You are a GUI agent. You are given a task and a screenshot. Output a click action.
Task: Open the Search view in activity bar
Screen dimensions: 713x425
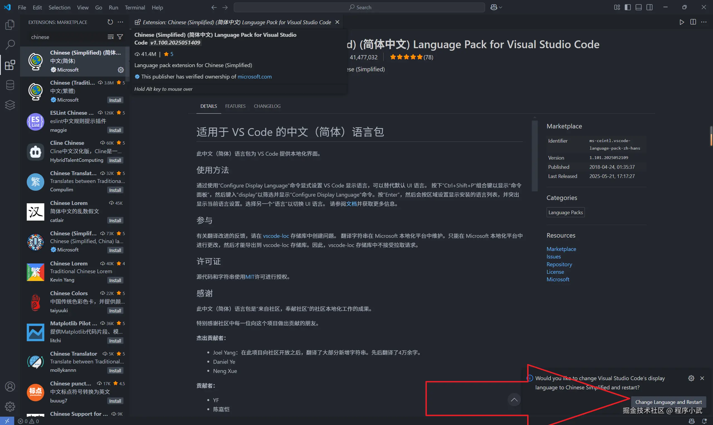[10, 45]
